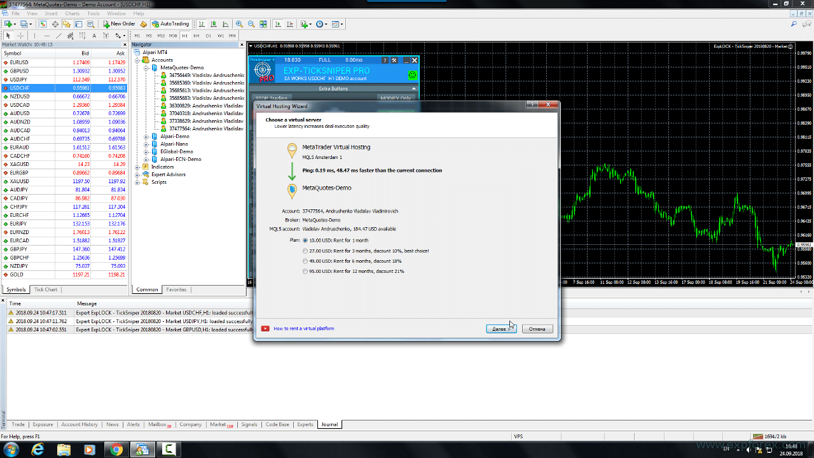The height and width of the screenshot is (458, 814).
Task: Toggle the Data Window toolbar icon
Action: [x=55, y=24]
